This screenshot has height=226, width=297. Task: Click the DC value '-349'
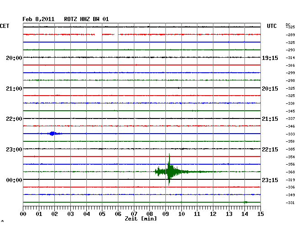click(x=290, y=195)
